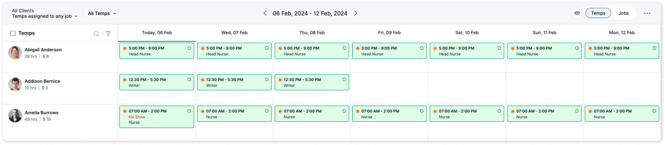Image resolution: width=665 pixels, height=145 pixels.
Task: Advance to the next week
Action: pyautogui.click(x=355, y=13)
